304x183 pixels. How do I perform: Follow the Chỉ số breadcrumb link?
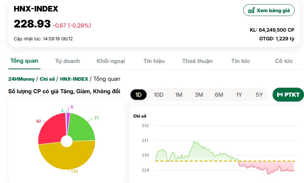(x=47, y=79)
